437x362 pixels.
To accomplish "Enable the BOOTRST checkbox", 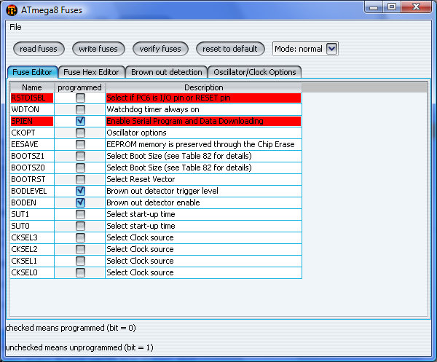I will point(80,179).
